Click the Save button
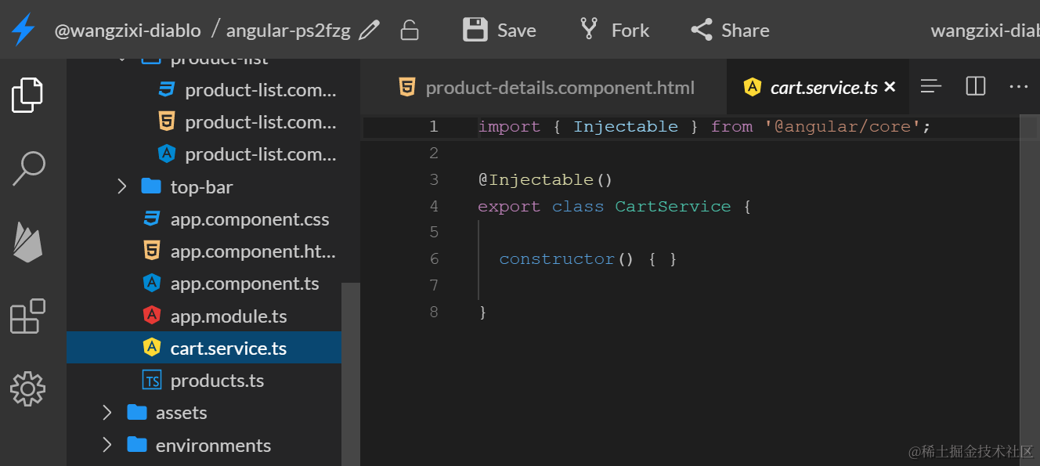Screen dimensions: 1040x466 [x=500, y=31]
